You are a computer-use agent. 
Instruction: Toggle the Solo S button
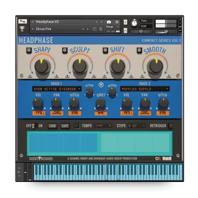[125, 22]
